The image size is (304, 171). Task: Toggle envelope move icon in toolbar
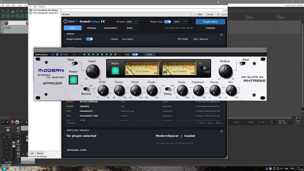[x=17, y=16]
